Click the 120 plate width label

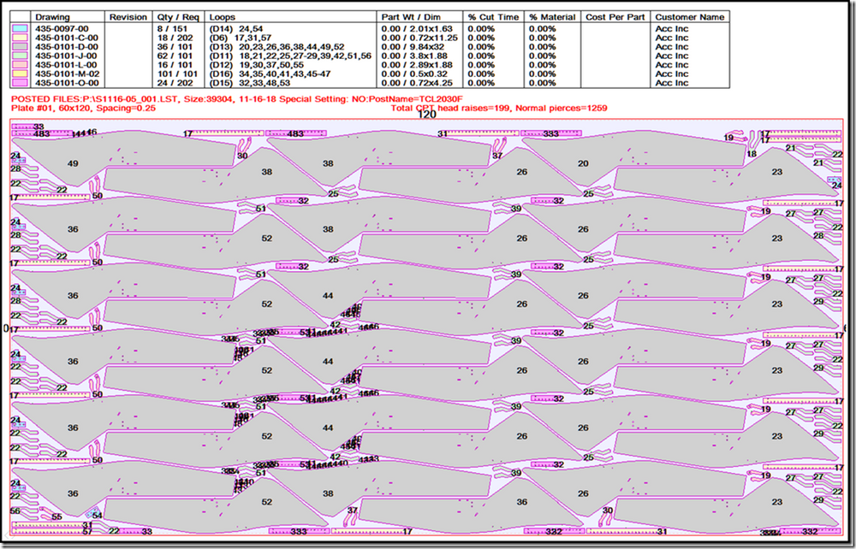[425, 115]
